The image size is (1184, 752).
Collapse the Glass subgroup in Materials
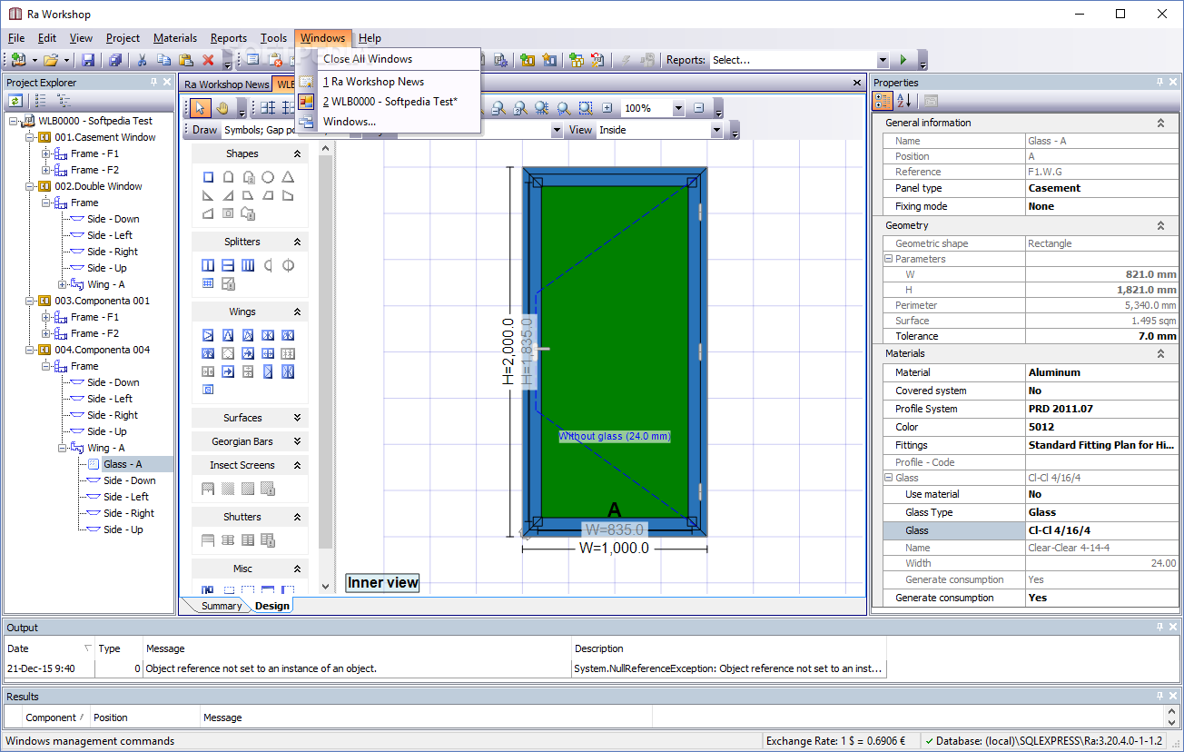coord(889,478)
